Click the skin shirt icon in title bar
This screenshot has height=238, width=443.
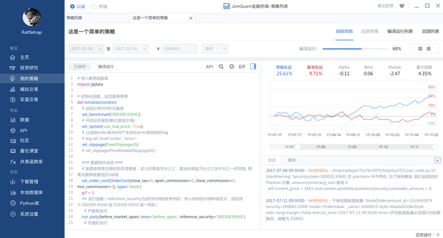tap(402, 6)
